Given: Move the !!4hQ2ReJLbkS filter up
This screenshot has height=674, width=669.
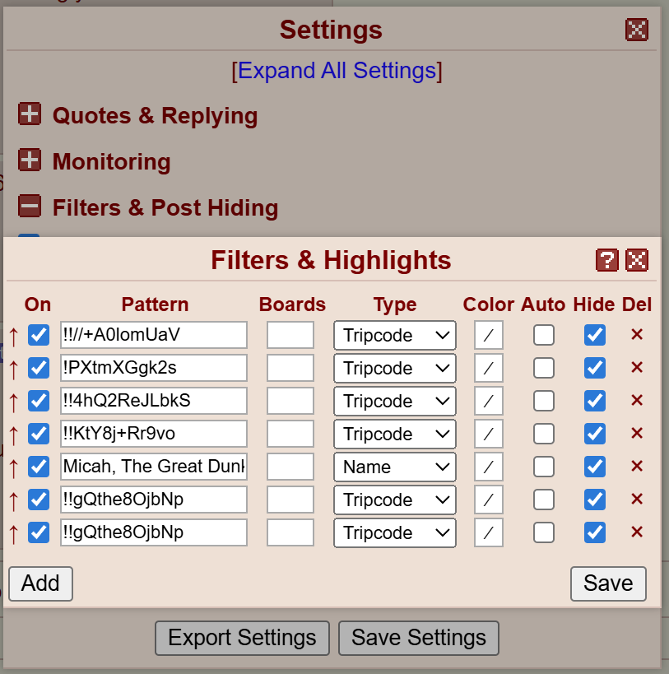Looking at the screenshot, I should (x=14, y=402).
